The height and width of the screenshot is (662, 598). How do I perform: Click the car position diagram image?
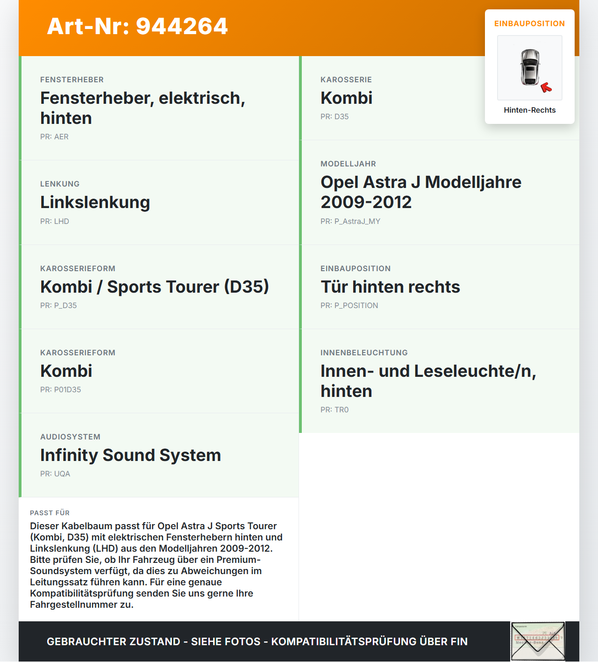(x=530, y=68)
